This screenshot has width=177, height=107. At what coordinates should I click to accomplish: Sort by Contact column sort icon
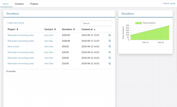coord(55,29)
